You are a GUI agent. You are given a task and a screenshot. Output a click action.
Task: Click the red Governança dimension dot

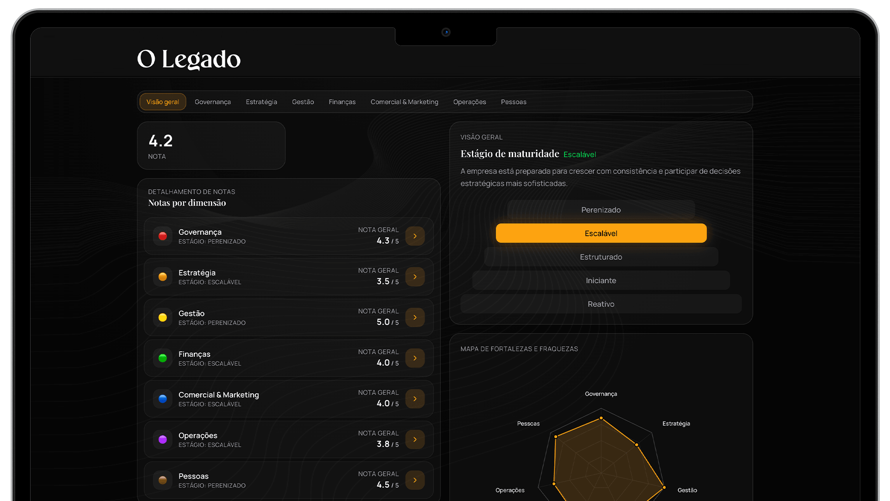tap(163, 236)
